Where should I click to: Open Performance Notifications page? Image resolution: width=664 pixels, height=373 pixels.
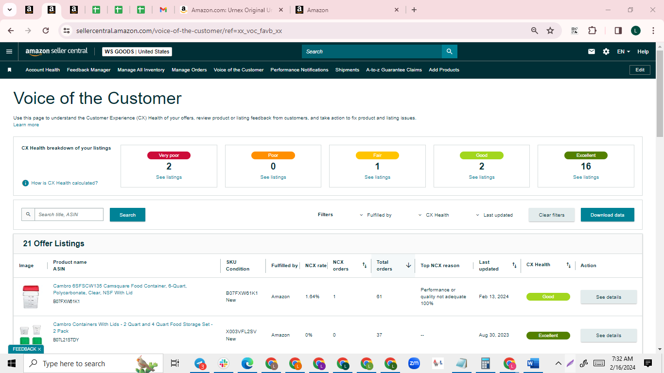299,70
